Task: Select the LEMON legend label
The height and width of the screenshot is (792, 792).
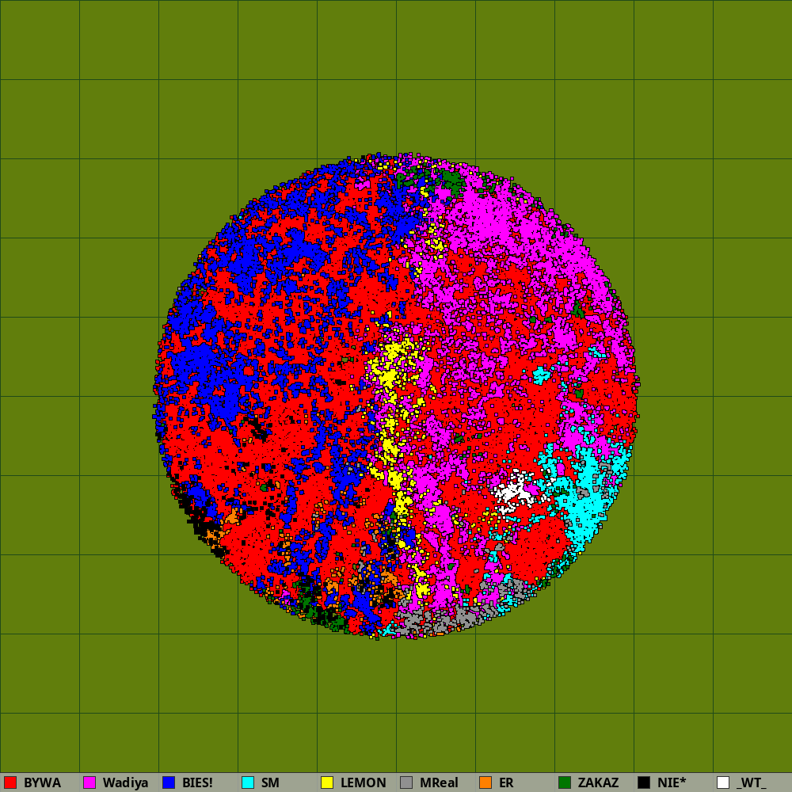Action: tap(364, 782)
